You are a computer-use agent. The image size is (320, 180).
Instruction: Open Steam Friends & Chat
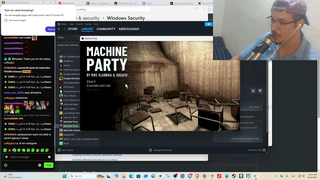(256, 150)
